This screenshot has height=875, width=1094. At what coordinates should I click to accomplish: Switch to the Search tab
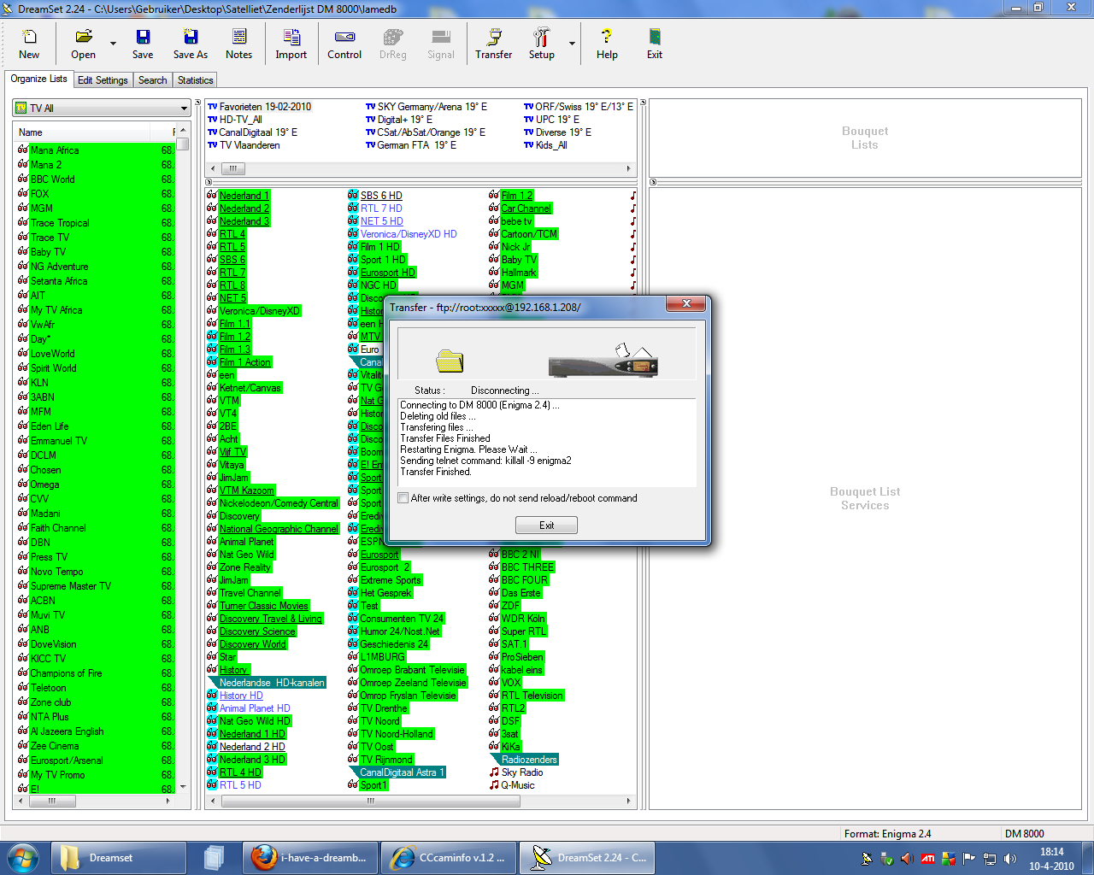pyautogui.click(x=153, y=80)
